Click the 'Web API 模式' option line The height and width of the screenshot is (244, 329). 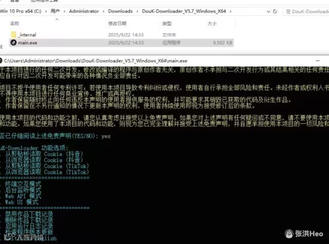click(x=23, y=196)
